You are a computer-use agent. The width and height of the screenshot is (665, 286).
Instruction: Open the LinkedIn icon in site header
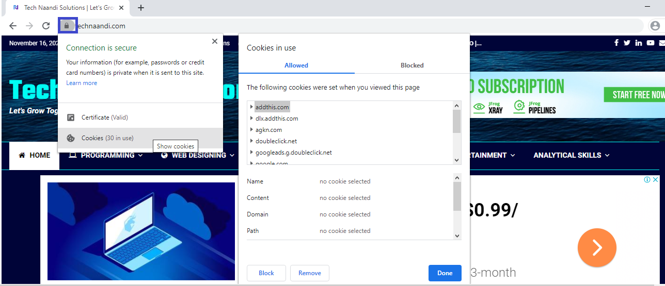pyautogui.click(x=639, y=43)
